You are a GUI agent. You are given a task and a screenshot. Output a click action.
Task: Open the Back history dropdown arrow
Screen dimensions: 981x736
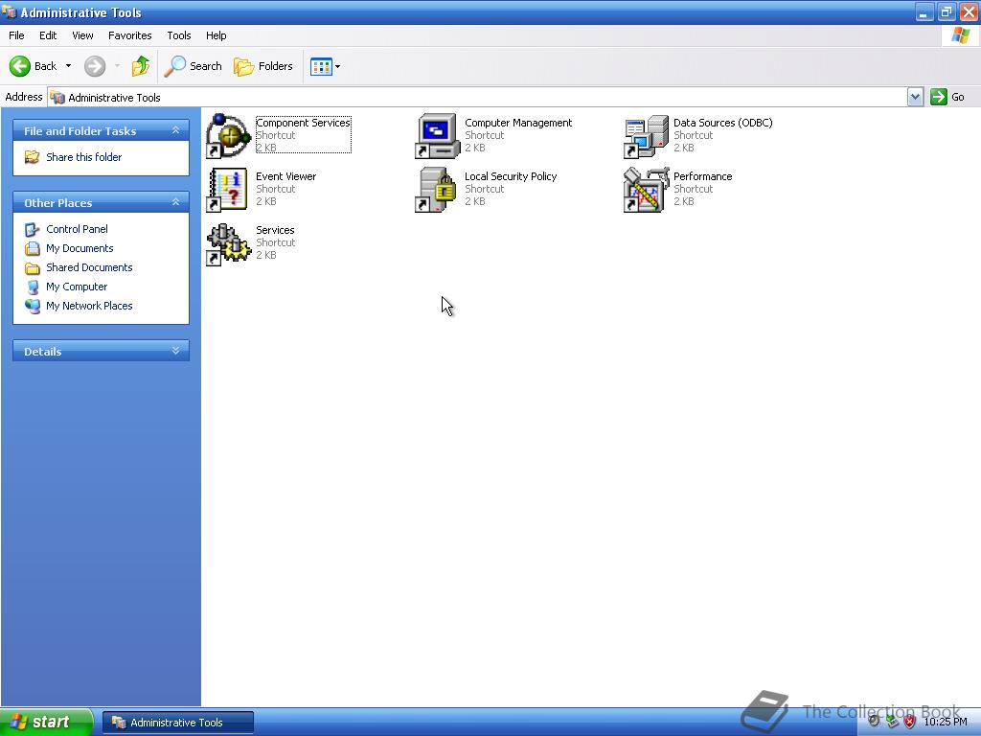(x=68, y=66)
